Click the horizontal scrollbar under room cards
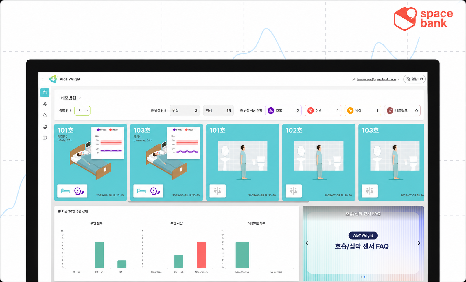Screen dimensions: 466x282 point(218,202)
